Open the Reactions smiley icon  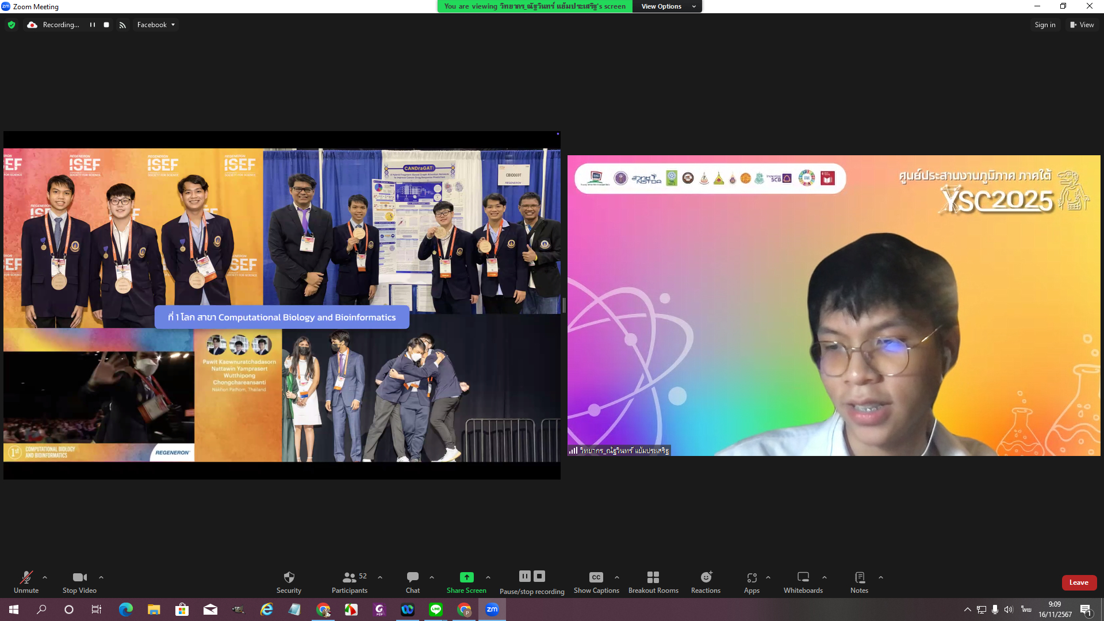coord(706,577)
